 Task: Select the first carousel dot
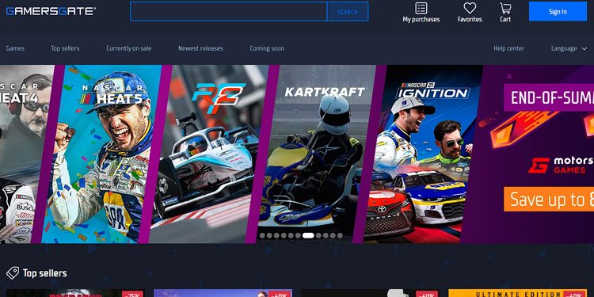coord(262,236)
